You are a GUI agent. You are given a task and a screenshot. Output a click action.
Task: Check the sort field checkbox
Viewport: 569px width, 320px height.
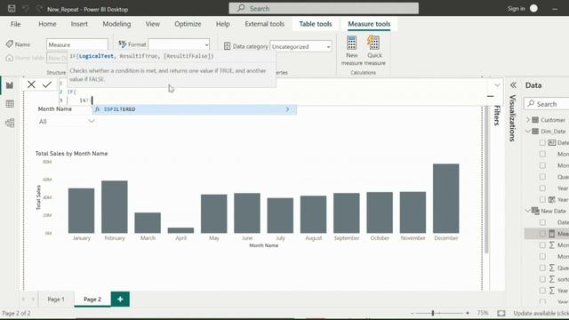coord(542,279)
